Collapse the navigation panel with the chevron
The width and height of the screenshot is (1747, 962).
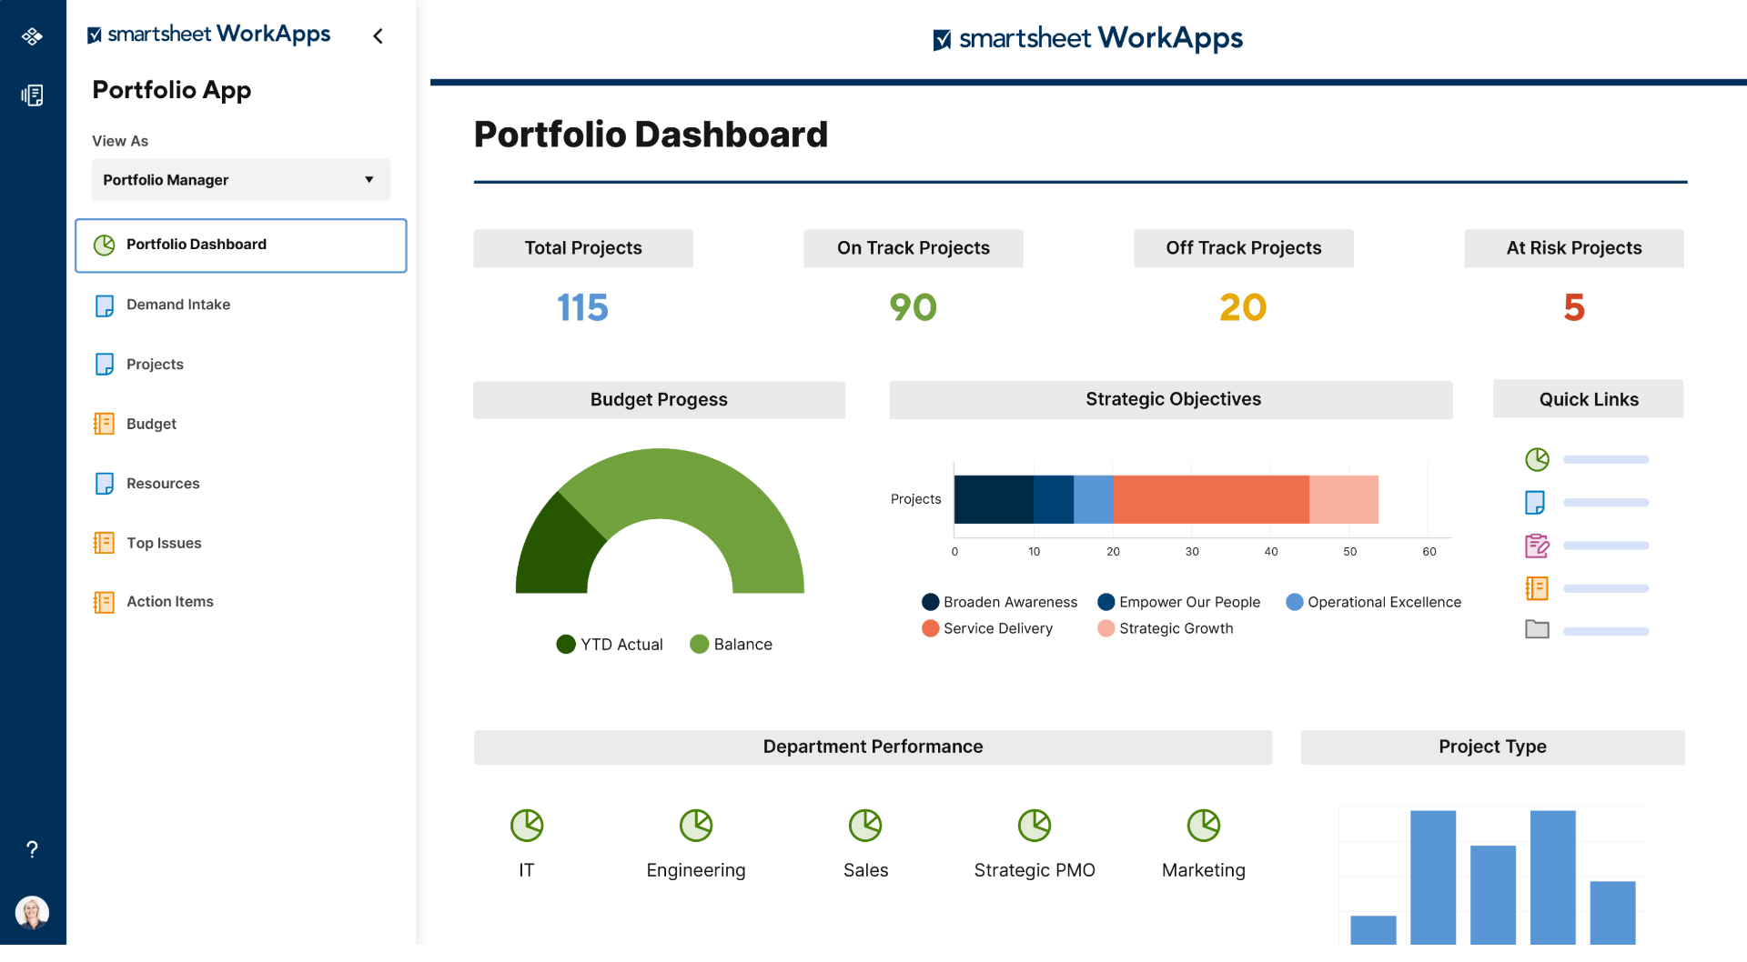379,36
